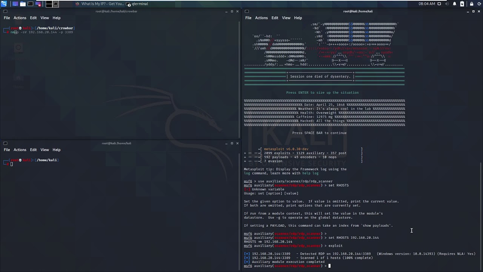Viewport: 483px width, 272px height.
Task: Open the volume control tray icon
Action: (447, 4)
